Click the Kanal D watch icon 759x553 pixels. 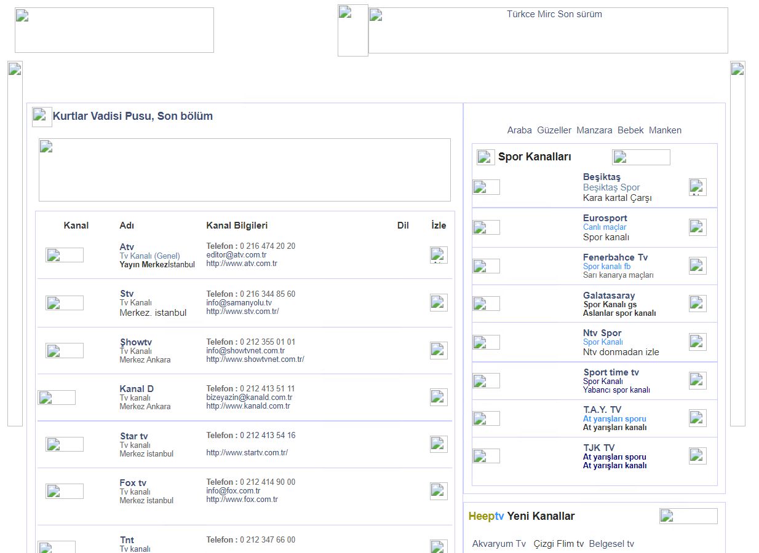pos(439,397)
